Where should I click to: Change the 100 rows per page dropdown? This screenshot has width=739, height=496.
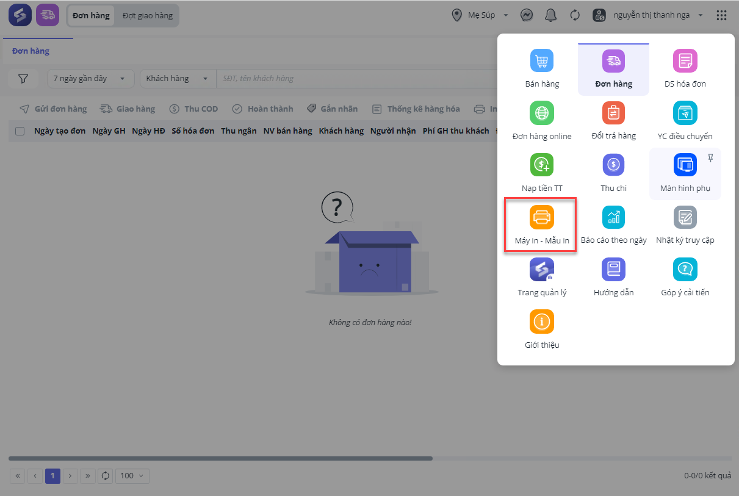click(133, 476)
